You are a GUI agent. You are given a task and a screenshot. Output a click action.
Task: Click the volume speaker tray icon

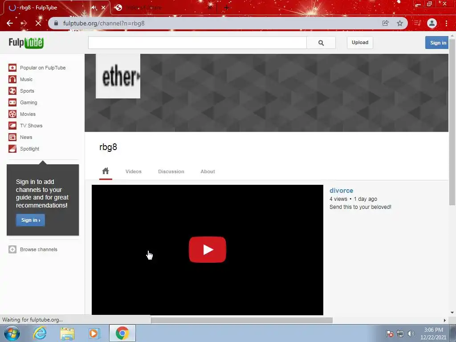click(411, 334)
